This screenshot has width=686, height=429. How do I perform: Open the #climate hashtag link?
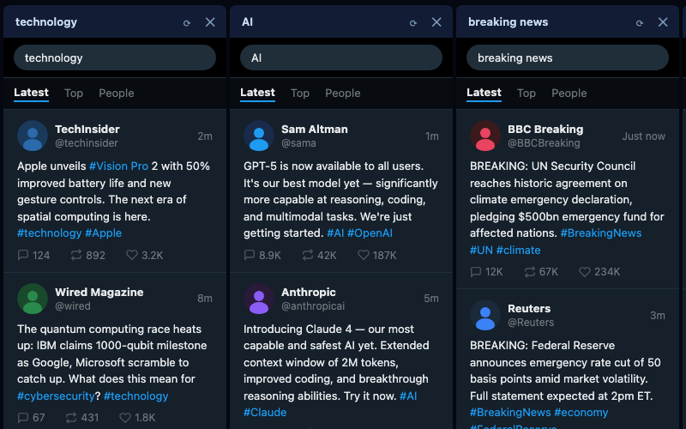519,251
